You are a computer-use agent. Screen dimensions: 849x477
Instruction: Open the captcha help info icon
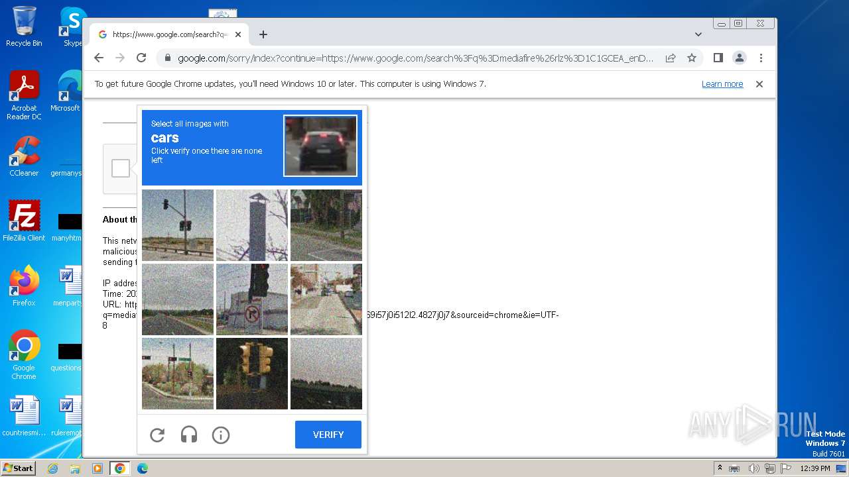pos(221,435)
